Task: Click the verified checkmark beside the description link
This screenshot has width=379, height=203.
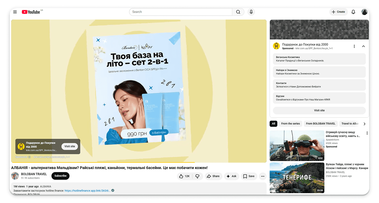Action: [x=113, y=190]
